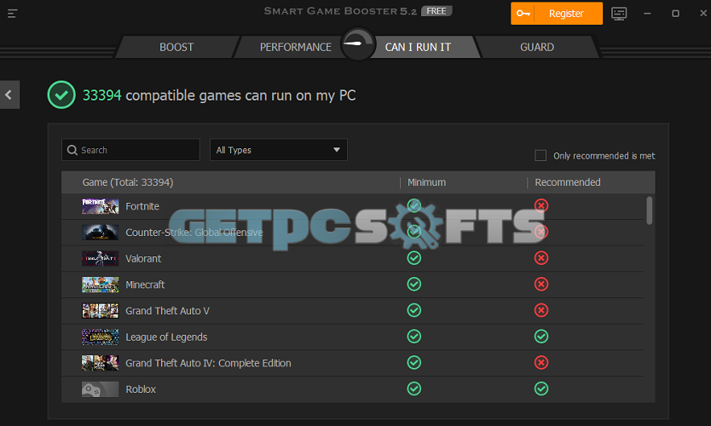Select the Minecraft game entry
This screenshot has width=711, height=426.
(x=145, y=285)
